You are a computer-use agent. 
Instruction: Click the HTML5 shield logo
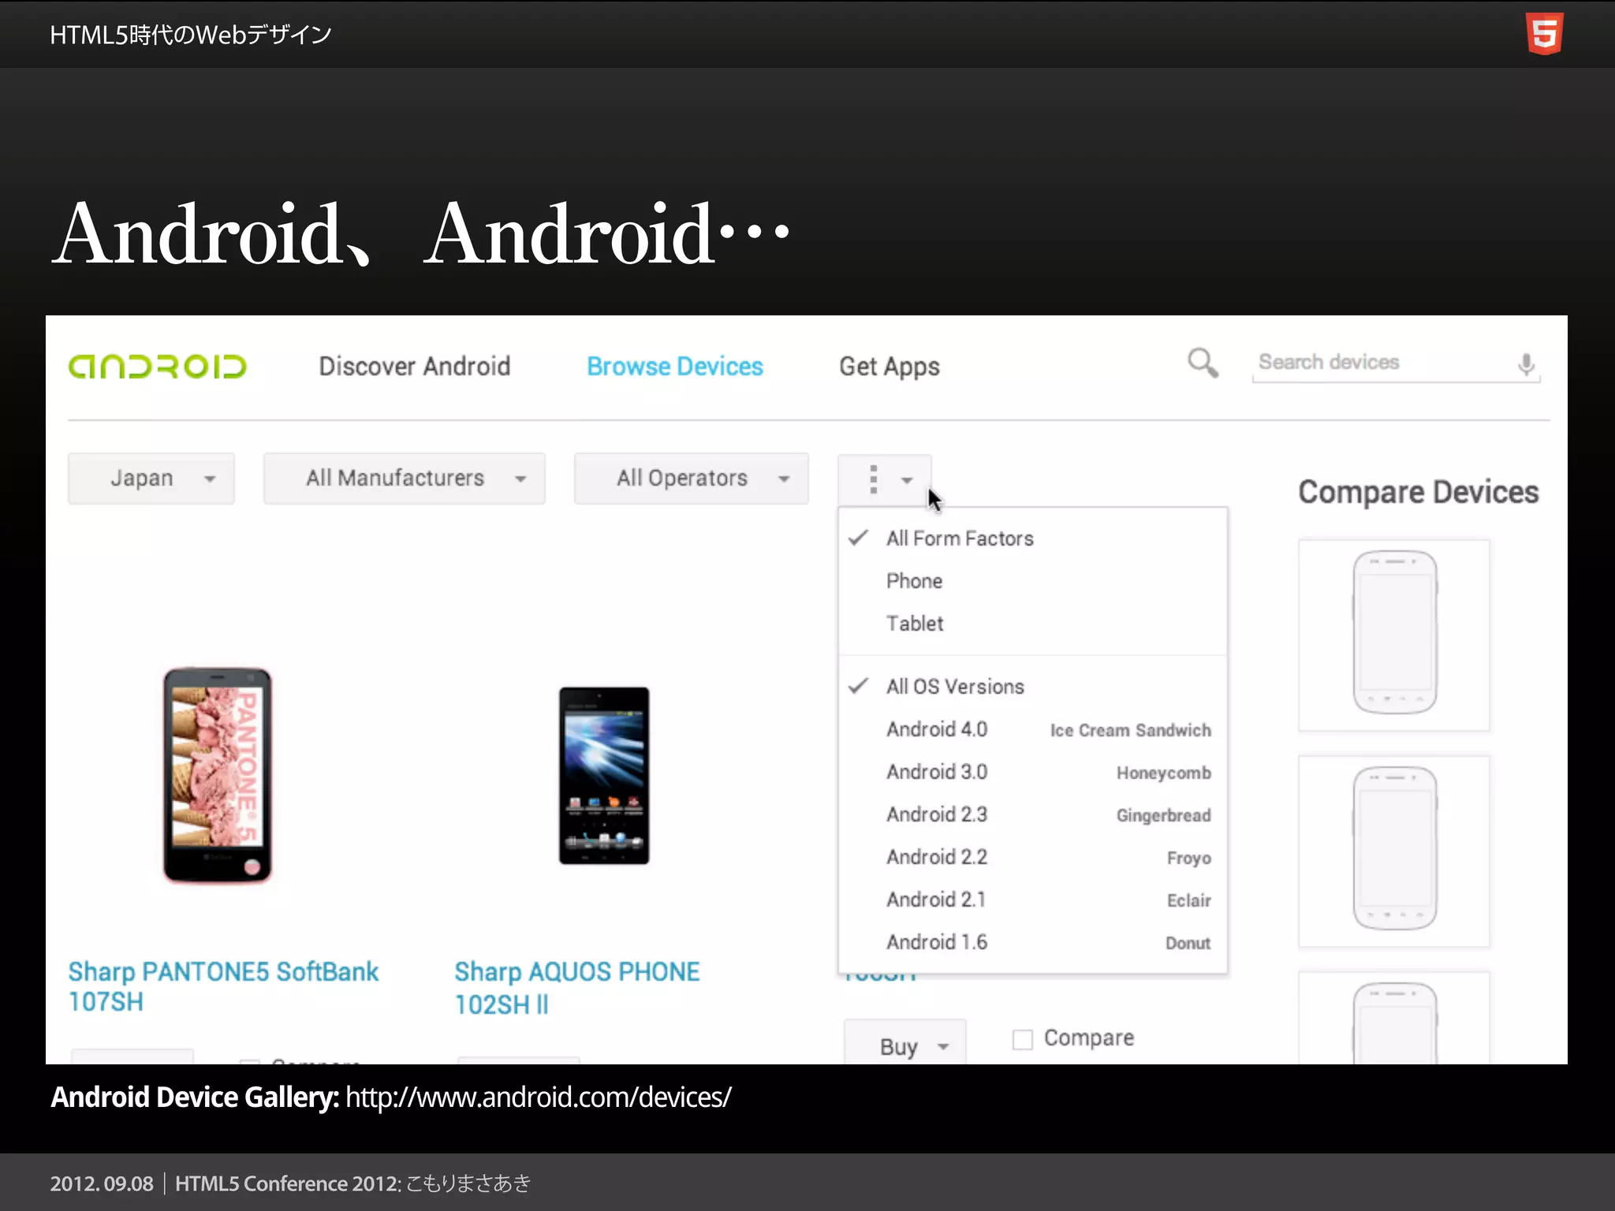click(x=1544, y=34)
